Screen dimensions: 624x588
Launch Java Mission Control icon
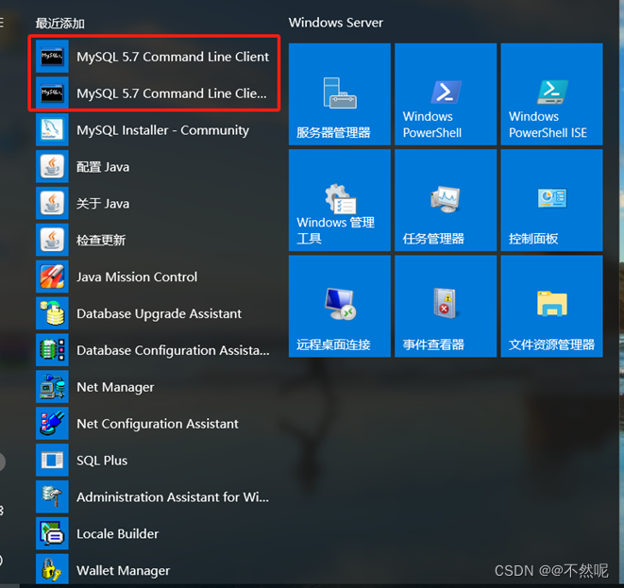coord(52,277)
